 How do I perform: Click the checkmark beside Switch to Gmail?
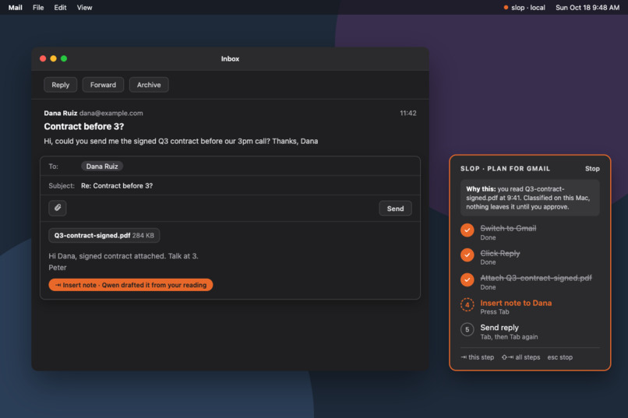coord(467,230)
